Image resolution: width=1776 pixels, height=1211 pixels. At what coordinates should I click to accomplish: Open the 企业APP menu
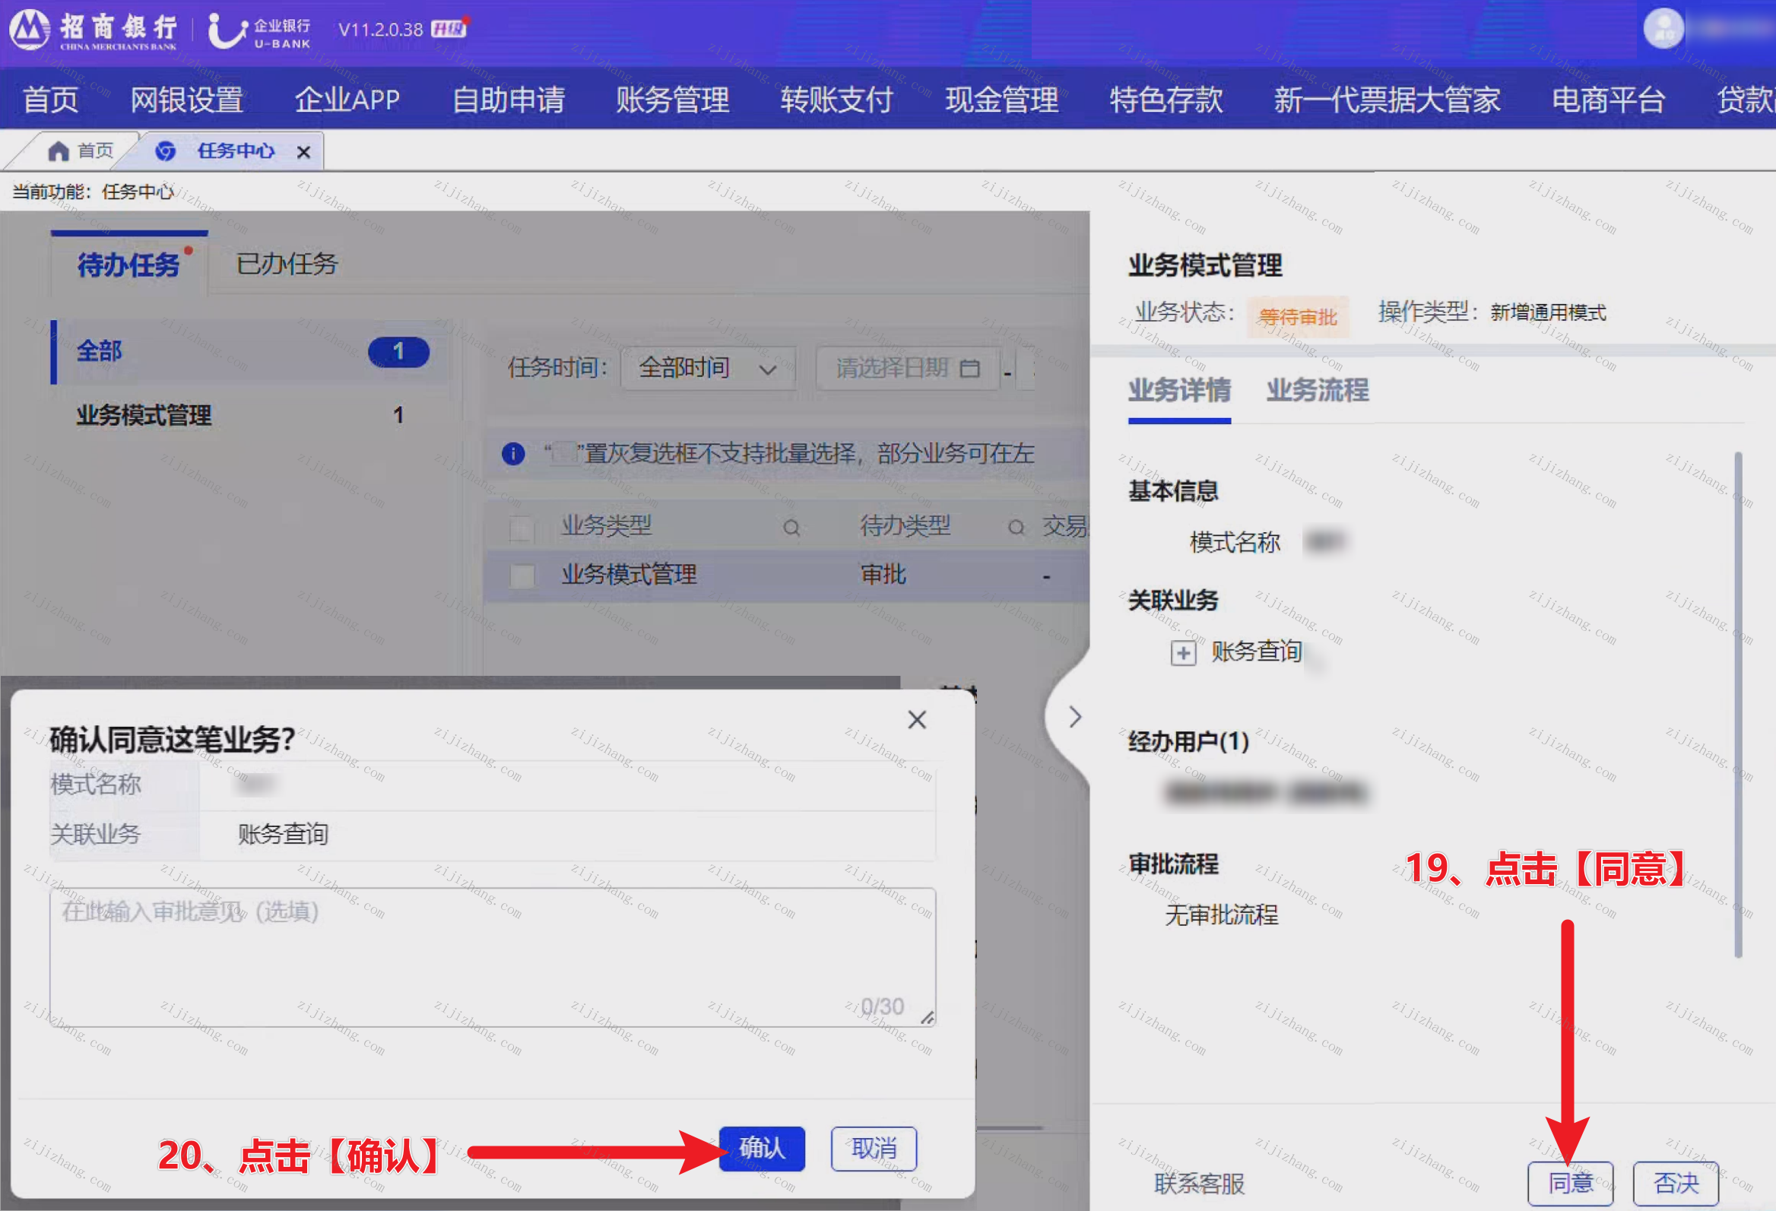point(347,100)
